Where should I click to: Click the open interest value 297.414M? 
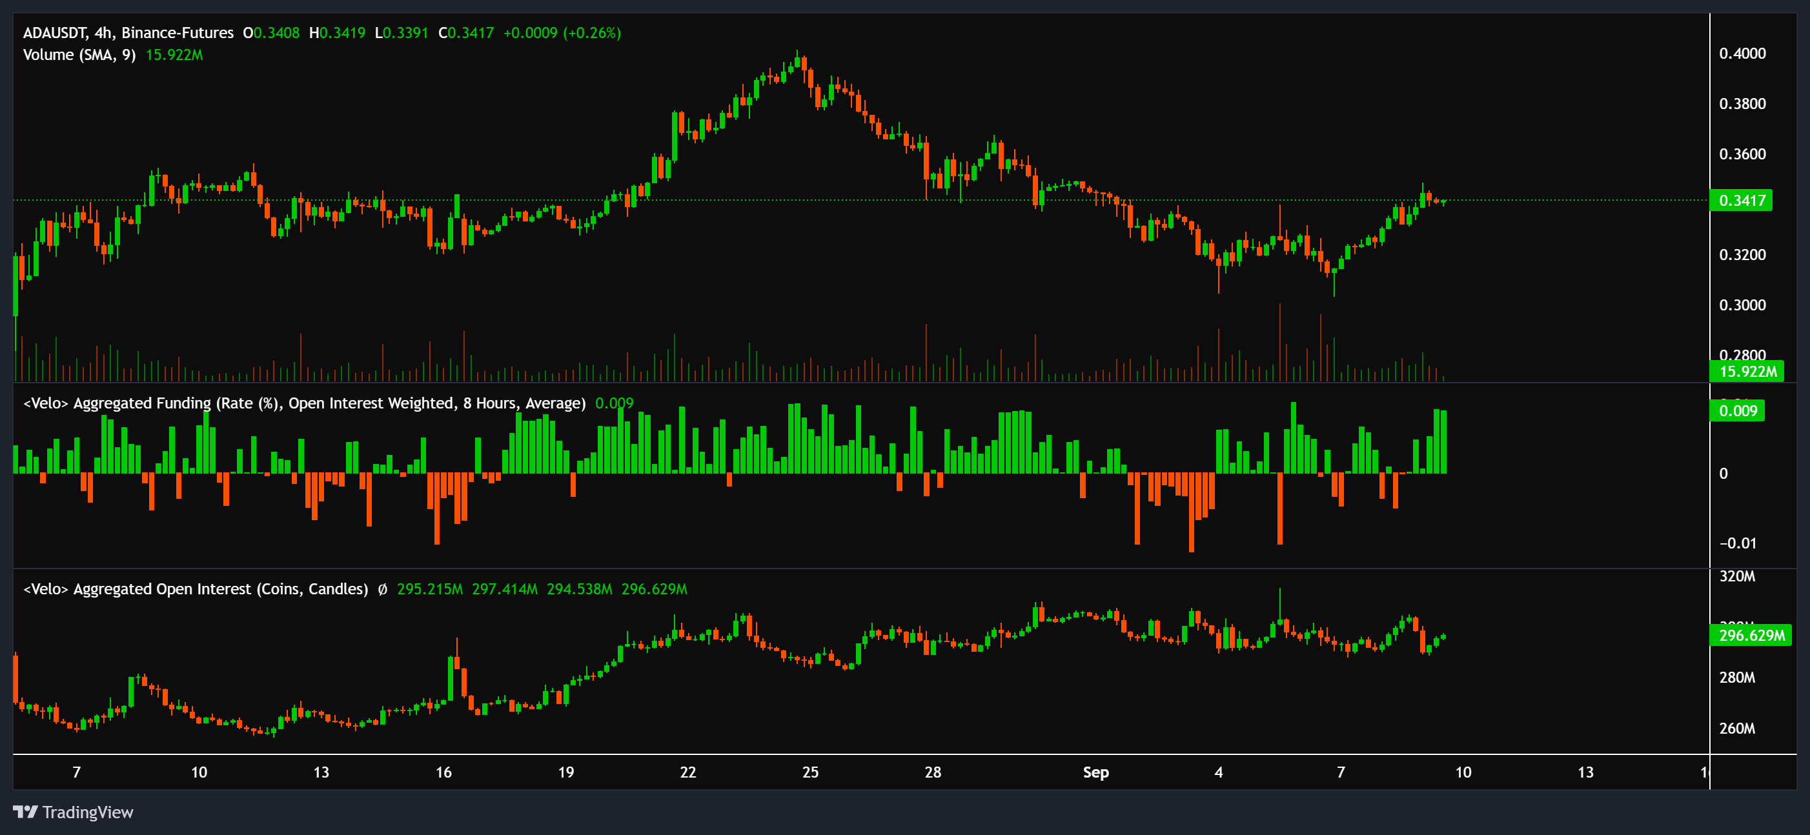coord(505,589)
